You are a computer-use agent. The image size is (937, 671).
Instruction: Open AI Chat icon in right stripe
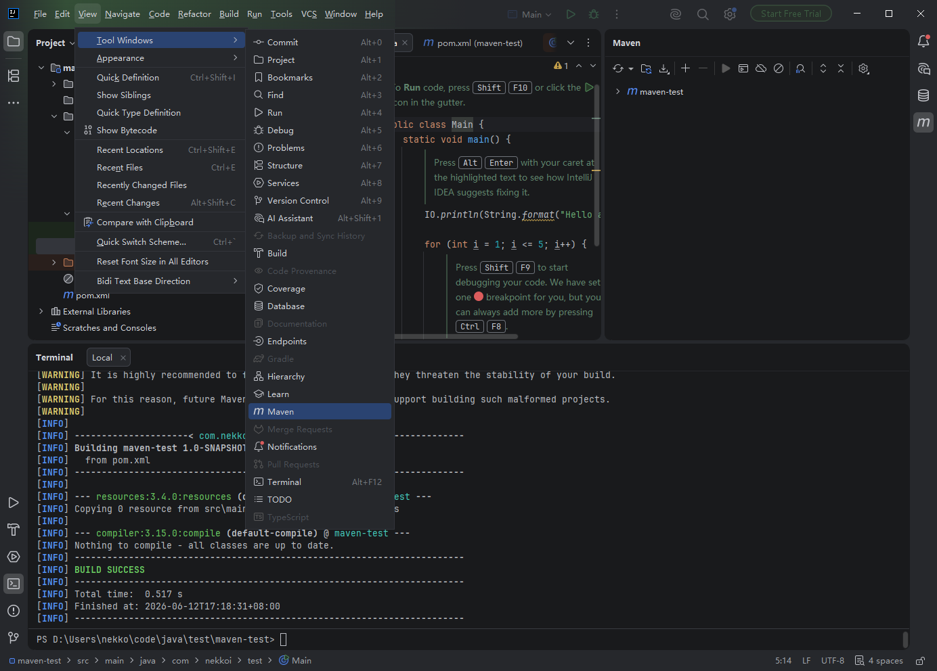tap(923, 68)
